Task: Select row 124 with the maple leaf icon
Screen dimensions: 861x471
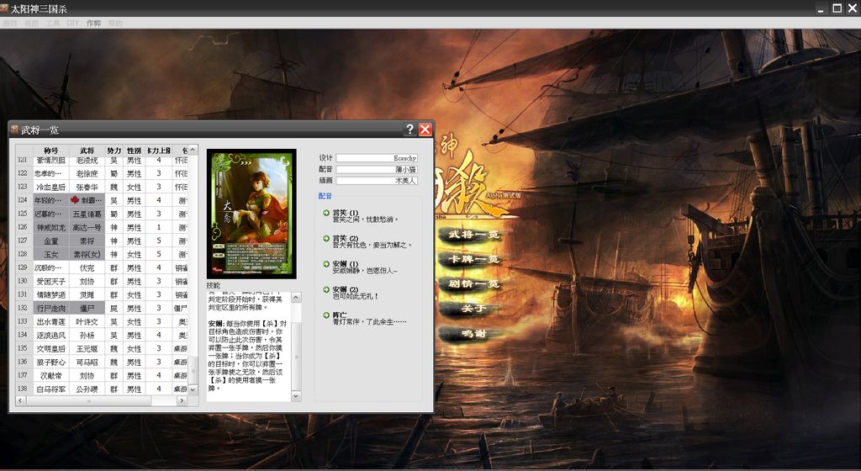Action: (87, 200)
